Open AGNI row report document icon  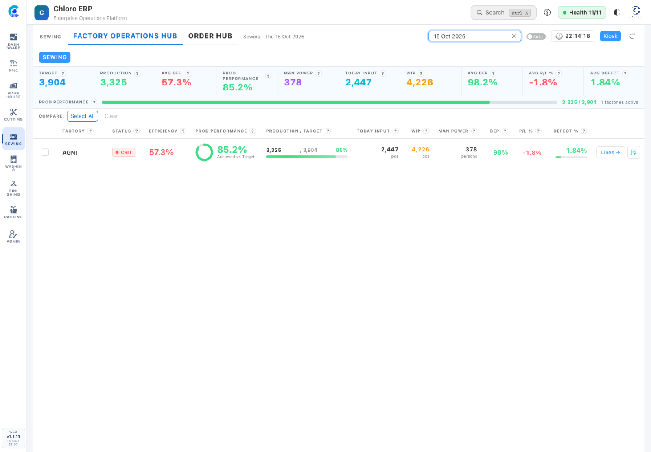634,152
